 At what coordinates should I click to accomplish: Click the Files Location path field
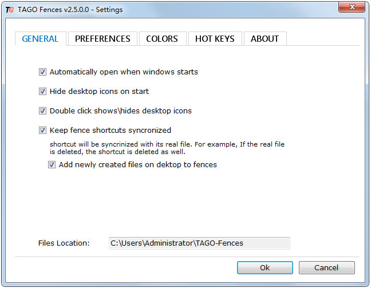(x=199, y=243)
